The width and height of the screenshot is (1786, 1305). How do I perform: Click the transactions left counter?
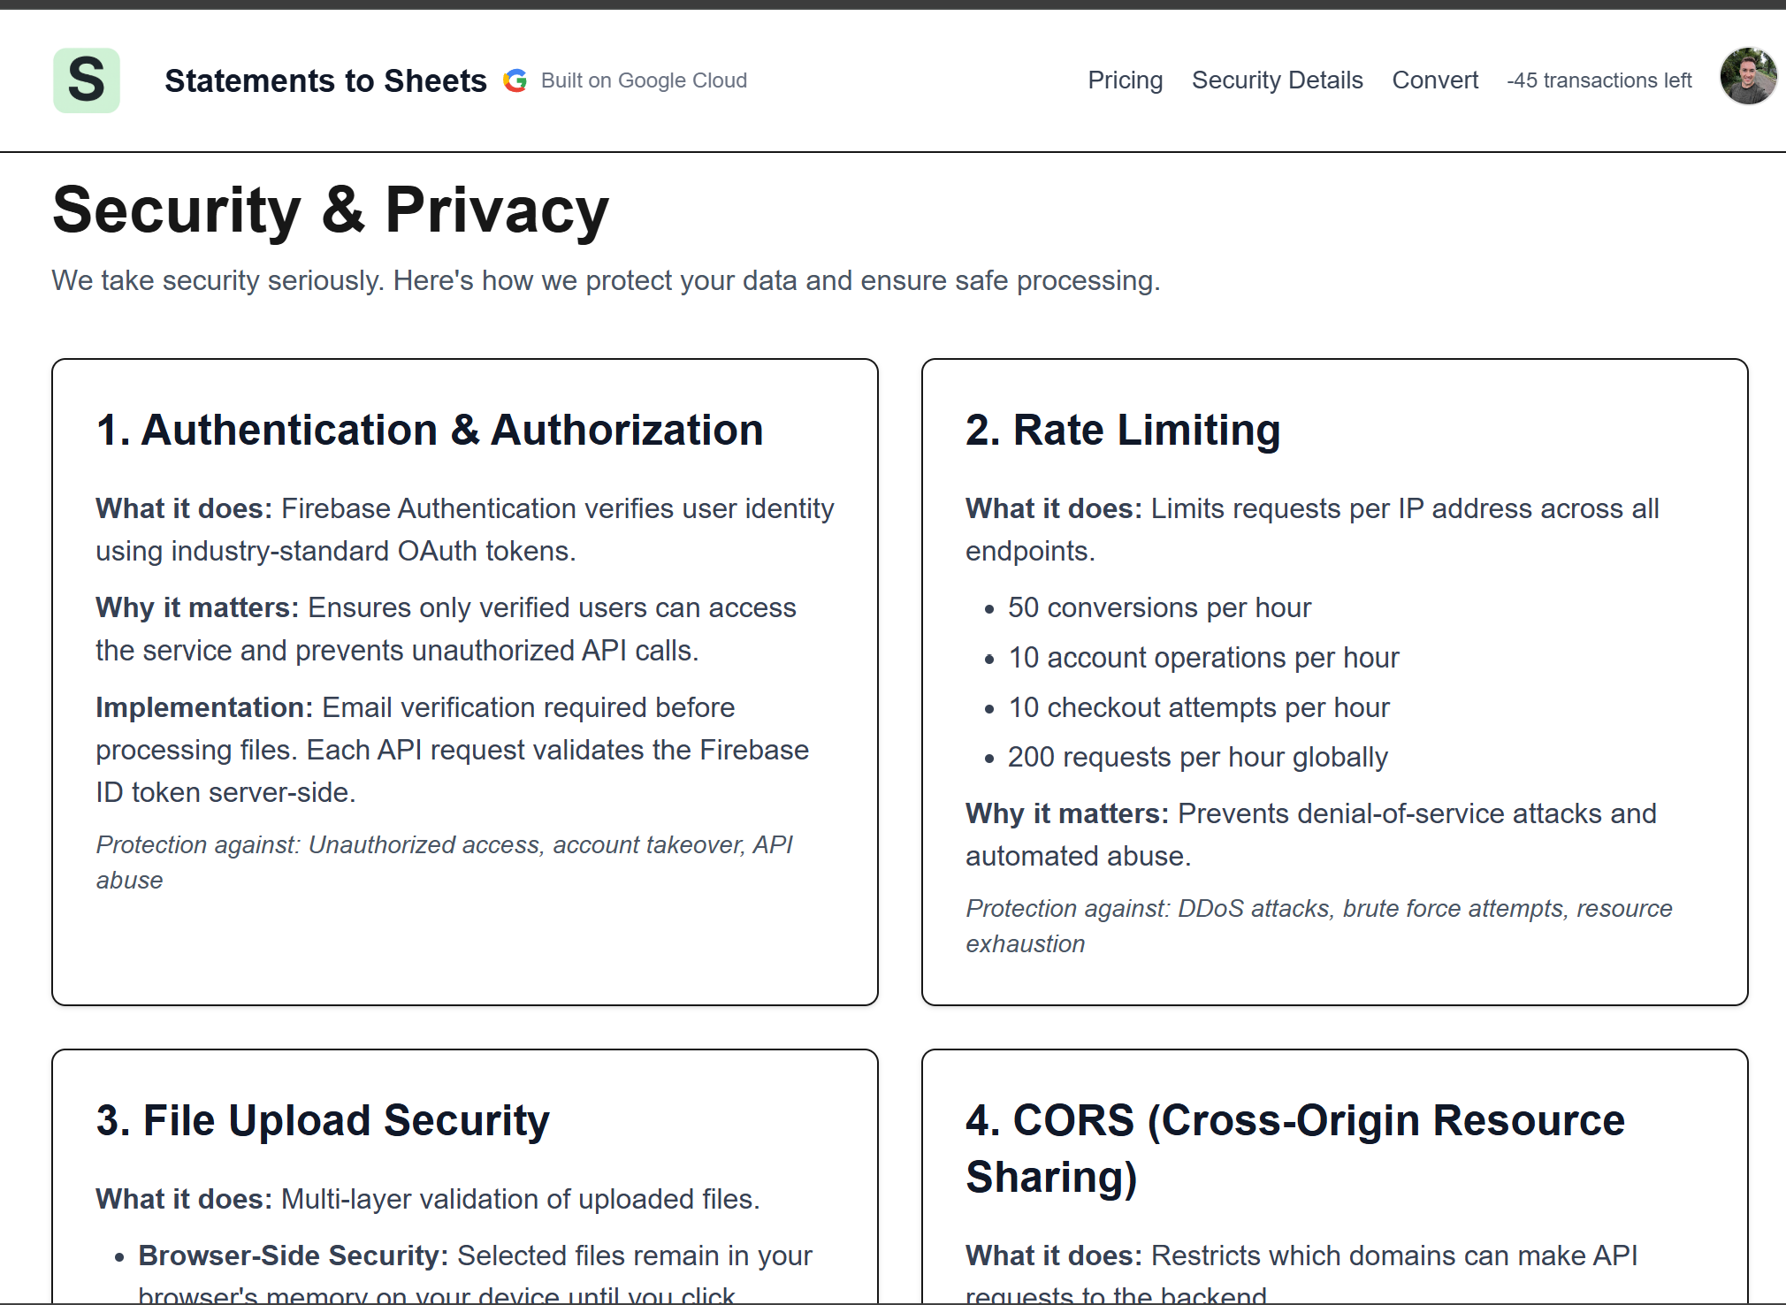[x=1599, y=80]
